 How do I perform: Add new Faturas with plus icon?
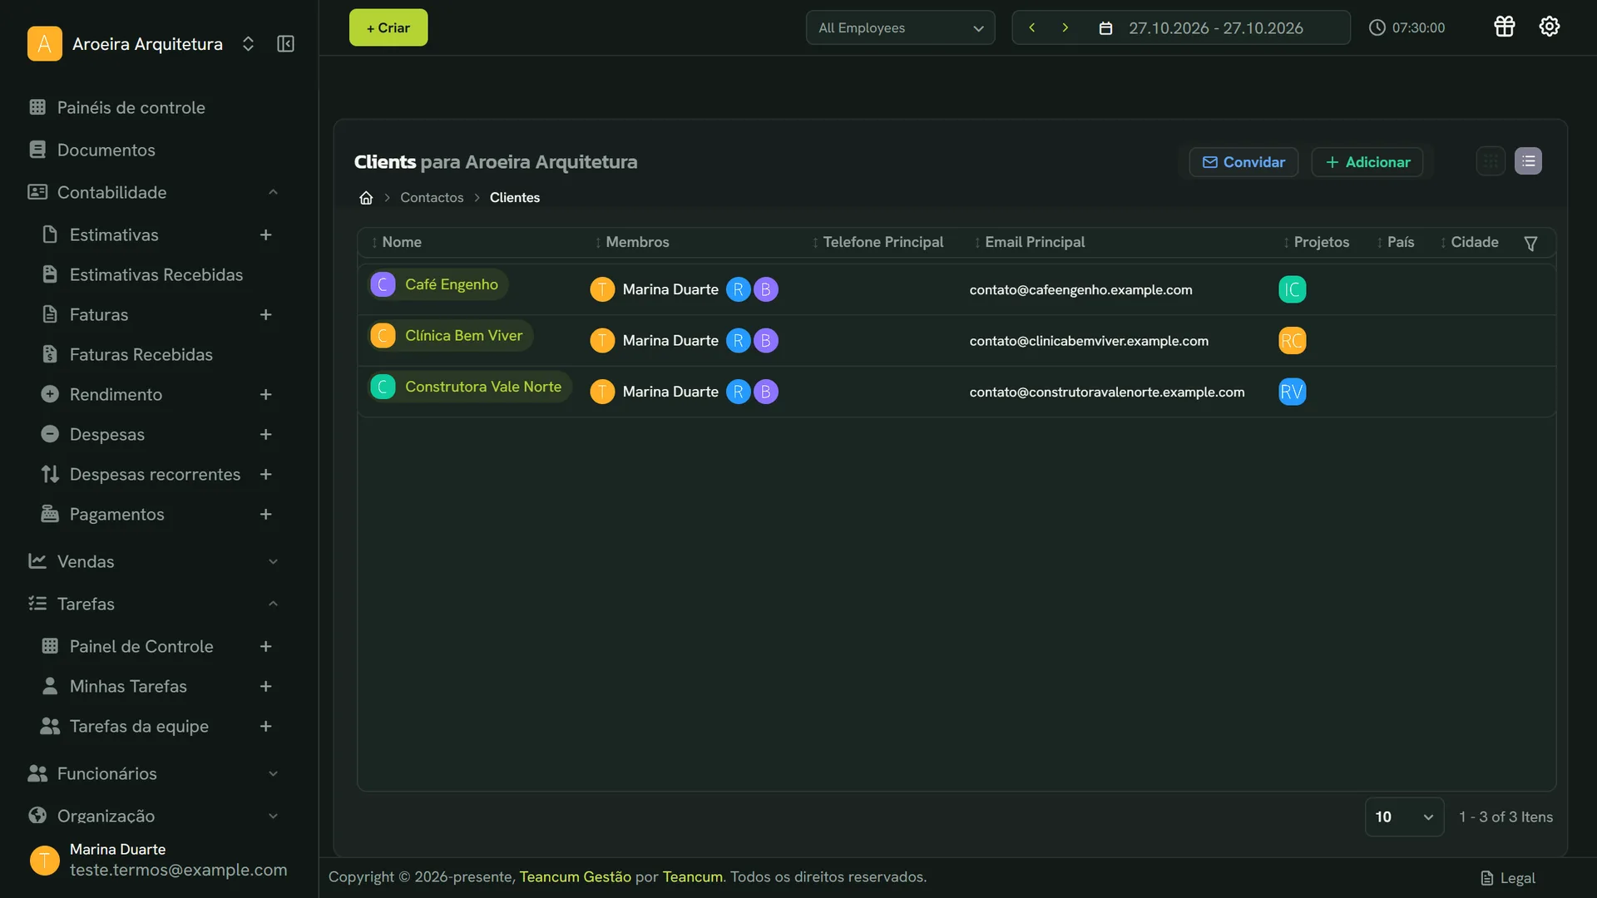click(x=265, y=315)
